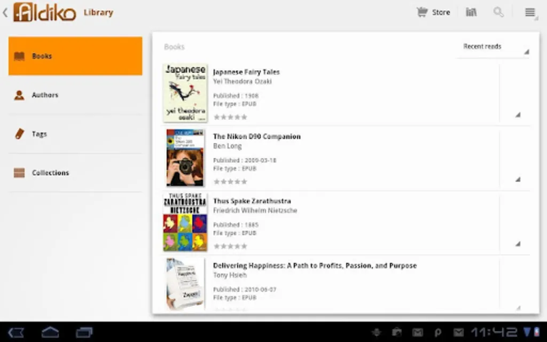Open the Nikon D90 Companion cover thumbnail
Screen dimensions: 547x342
coord(185,158)
